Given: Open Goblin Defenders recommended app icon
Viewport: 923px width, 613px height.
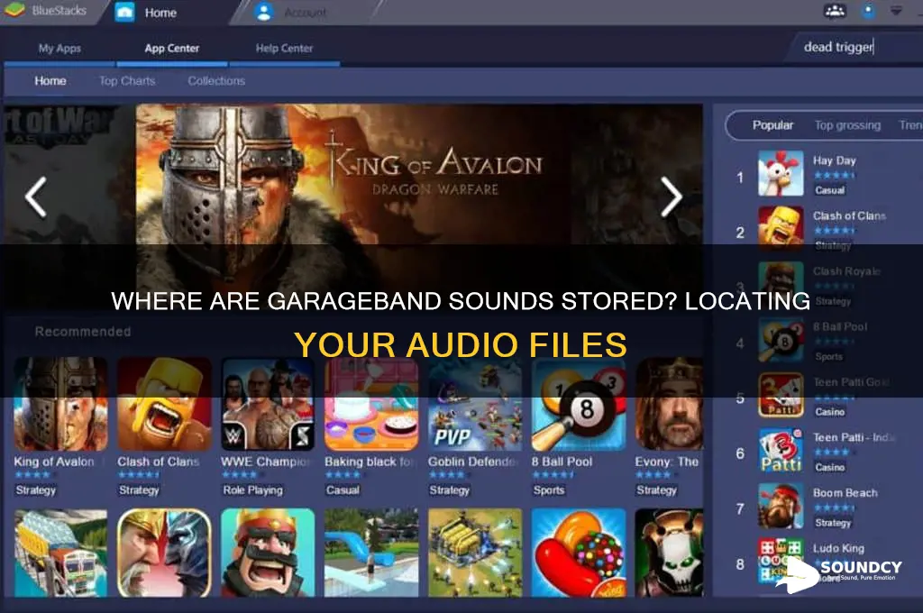Looking at the screenshot, I should tap(475, 404).
